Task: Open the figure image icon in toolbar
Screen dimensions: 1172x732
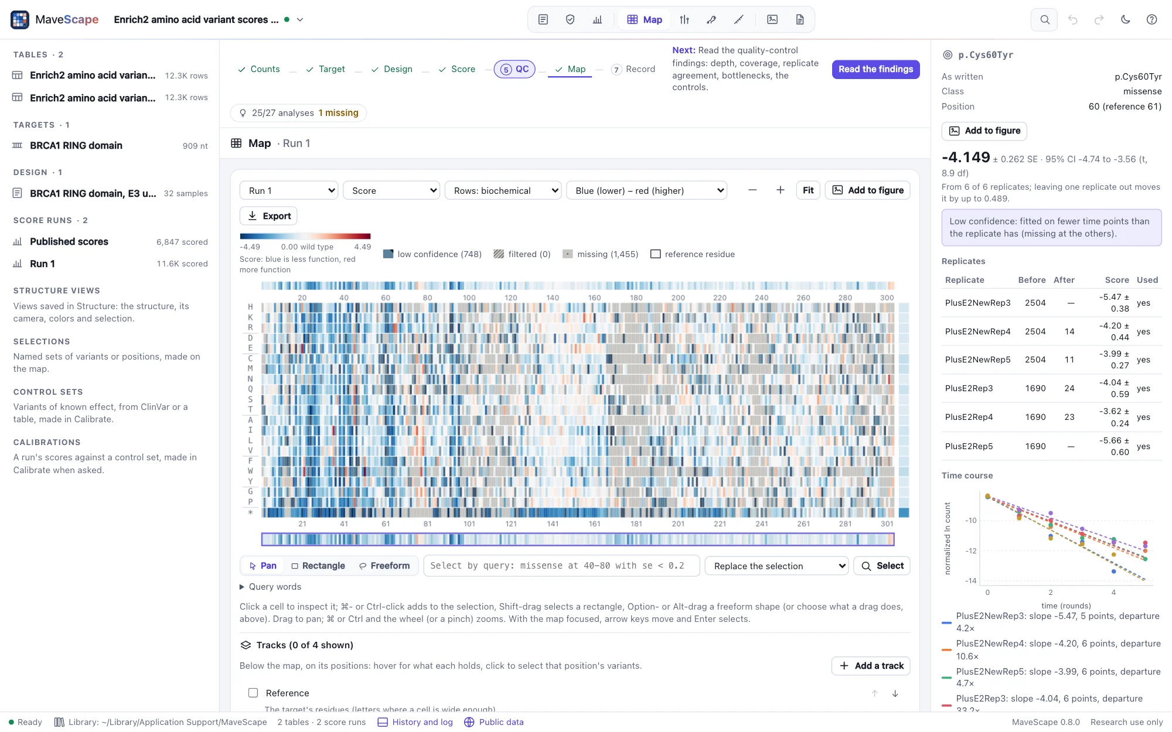Action: 772,19
